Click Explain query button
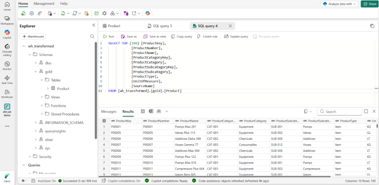 236,36
